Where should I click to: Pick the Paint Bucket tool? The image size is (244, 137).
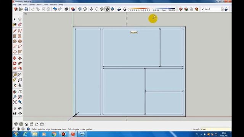coord(14,24)
